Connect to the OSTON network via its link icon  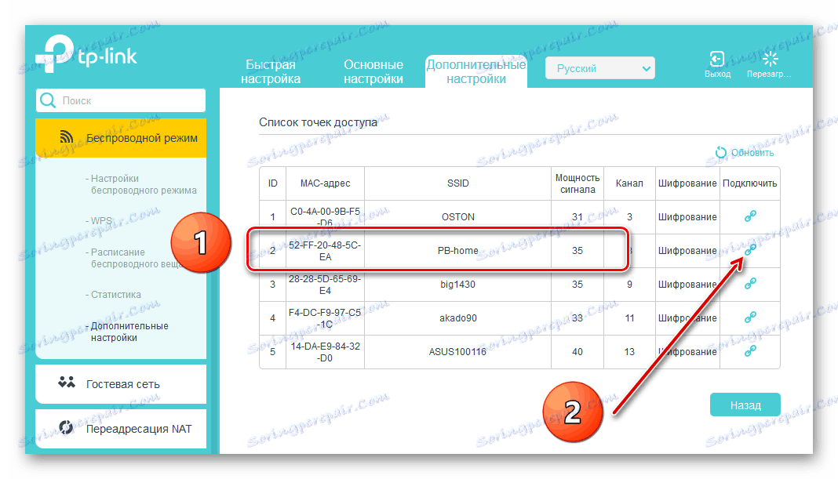click(x=750, y=216)
